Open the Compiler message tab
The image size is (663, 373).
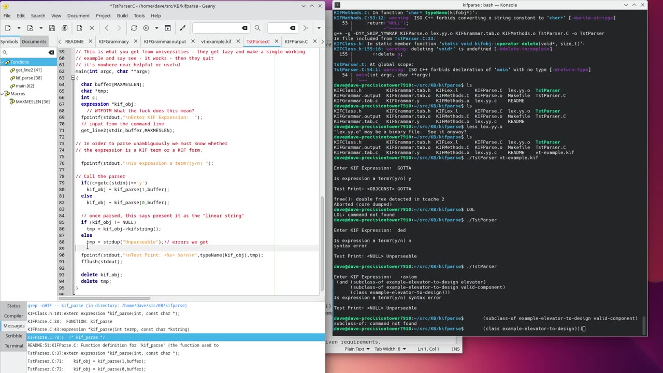click(13, 315)
